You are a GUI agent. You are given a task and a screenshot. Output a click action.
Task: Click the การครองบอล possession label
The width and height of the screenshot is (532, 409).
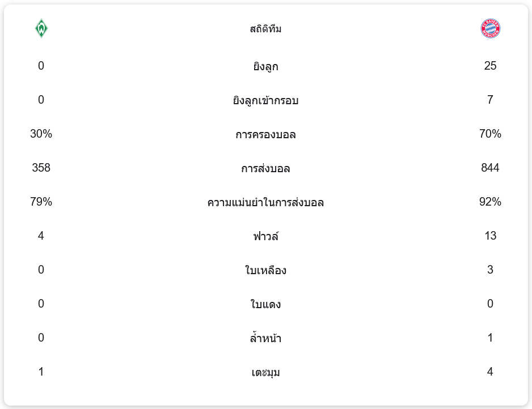(265, 134)
